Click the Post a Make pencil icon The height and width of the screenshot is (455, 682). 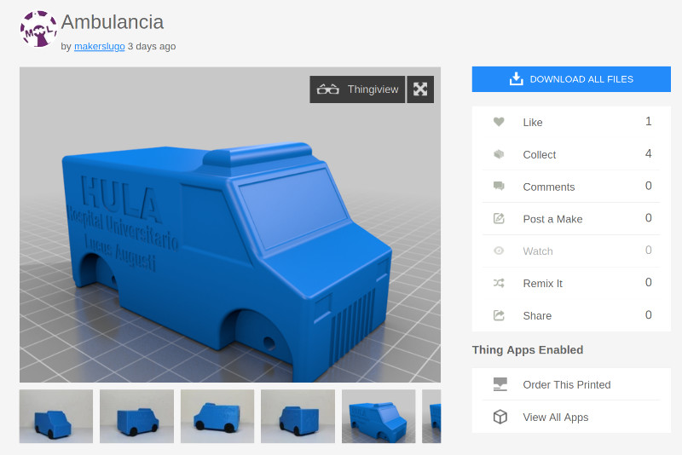coord(499,219)
